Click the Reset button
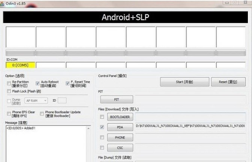Viewport: 252px width, 162px height. click(x=228, y=82)
